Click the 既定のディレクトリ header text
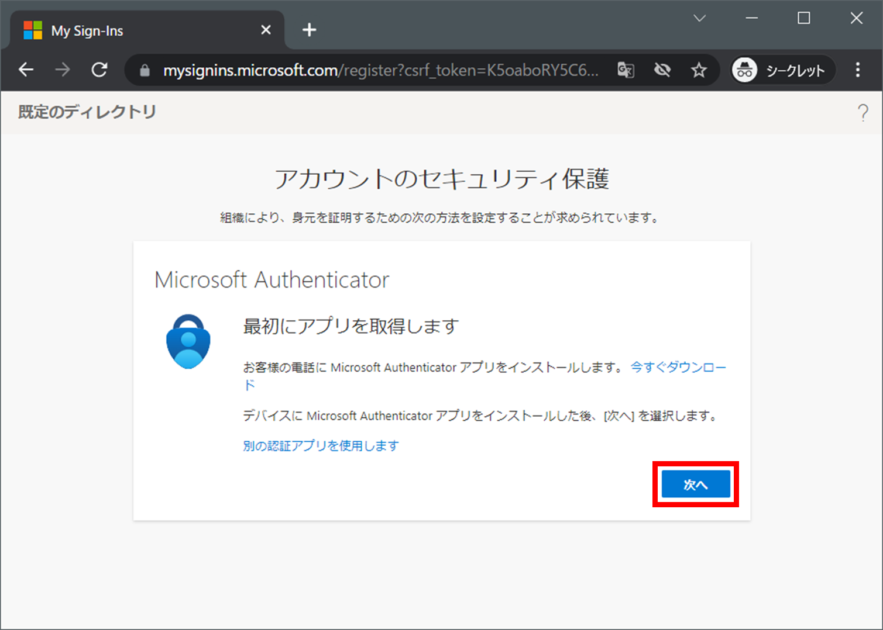 click(x=87, y=112)
